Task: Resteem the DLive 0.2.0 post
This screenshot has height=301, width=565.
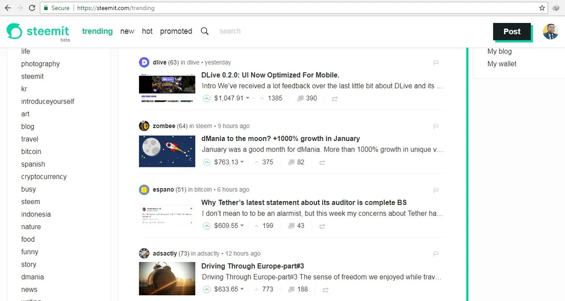Action: click(x=335, y=99)
